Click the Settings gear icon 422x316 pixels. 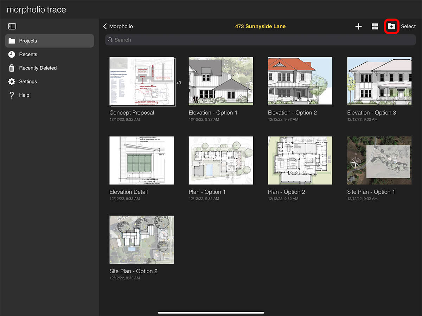coord(12,81)
